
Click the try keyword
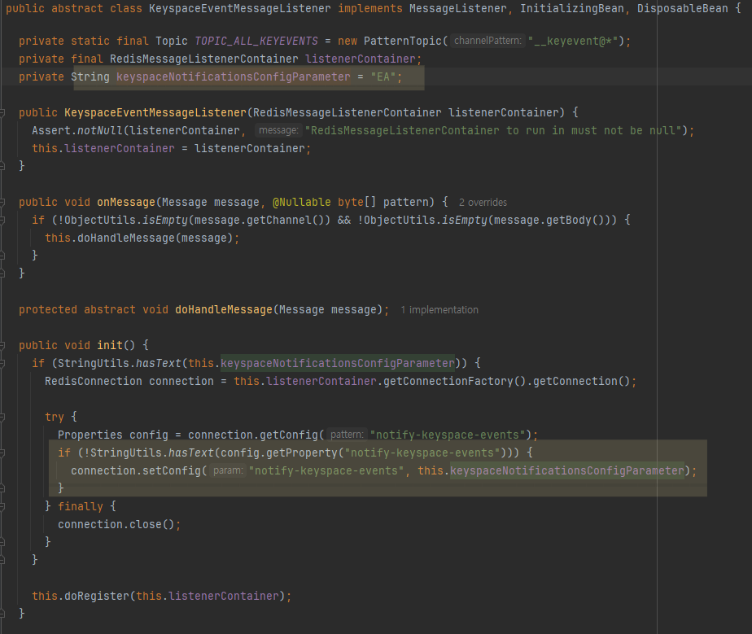55,417
